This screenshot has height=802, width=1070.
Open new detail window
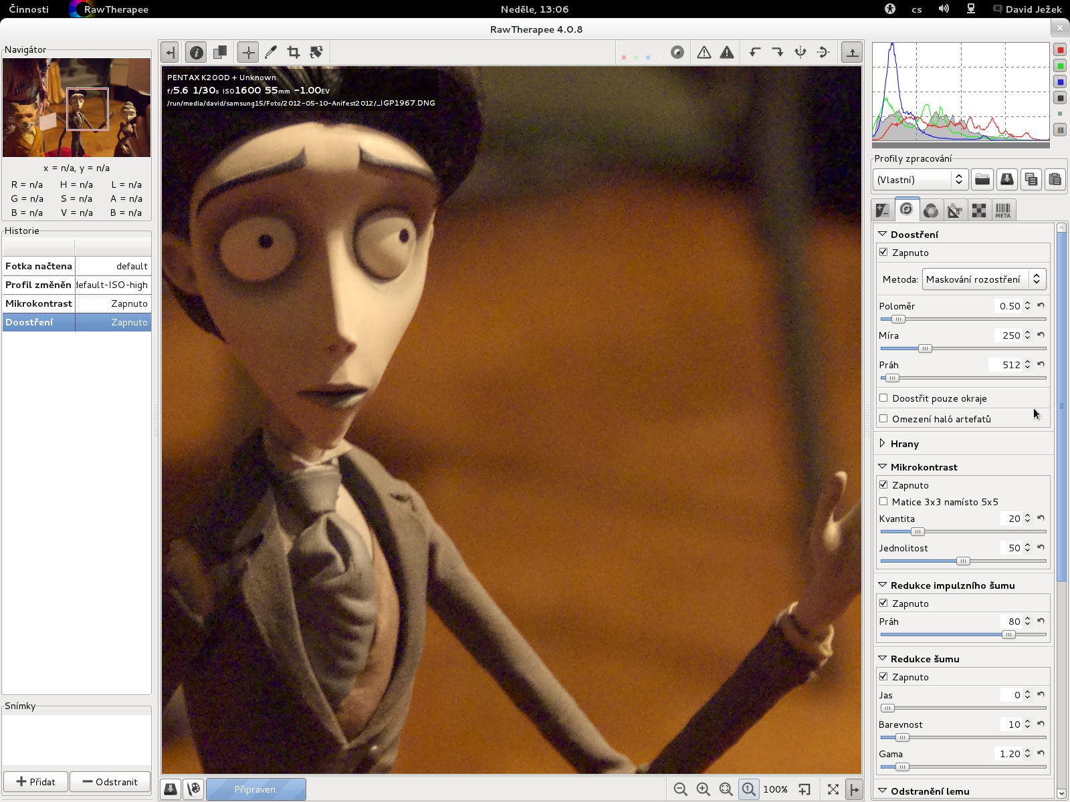click(805, 789)
